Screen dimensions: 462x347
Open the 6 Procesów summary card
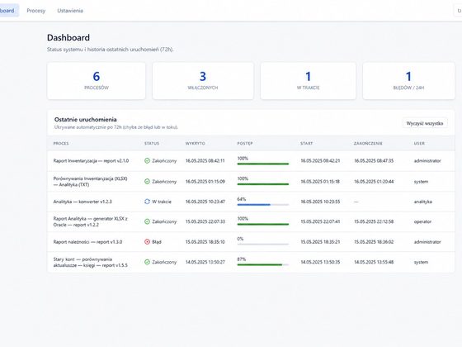pyautogui.click(x=97, y=81)
